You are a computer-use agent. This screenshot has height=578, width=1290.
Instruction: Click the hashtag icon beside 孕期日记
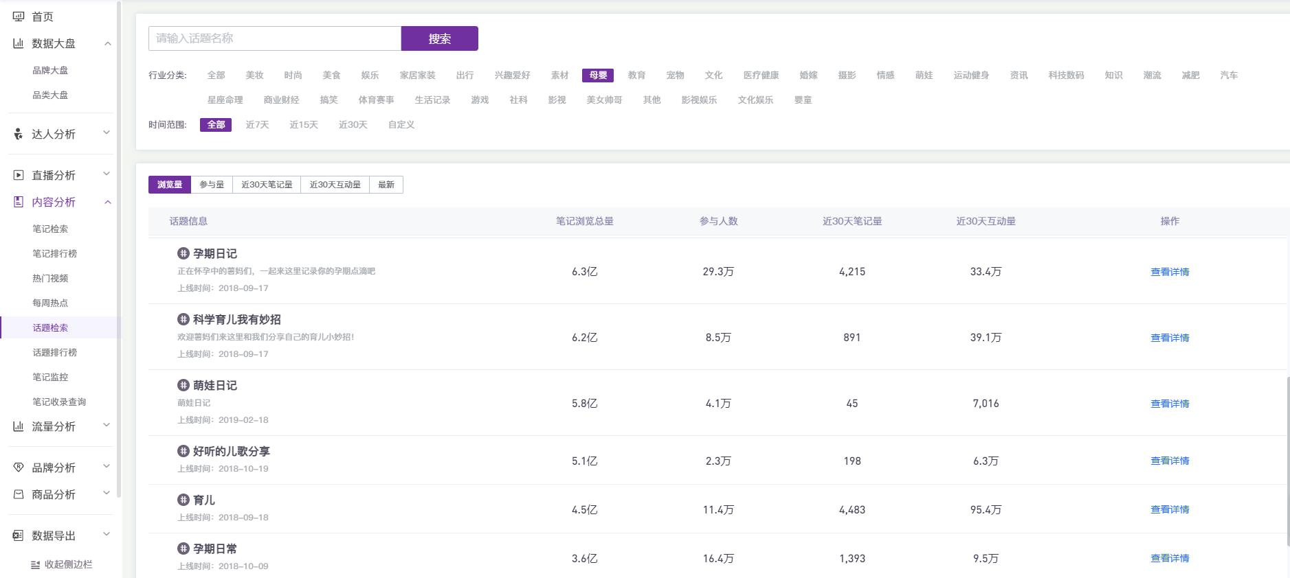tap(183, 253)
